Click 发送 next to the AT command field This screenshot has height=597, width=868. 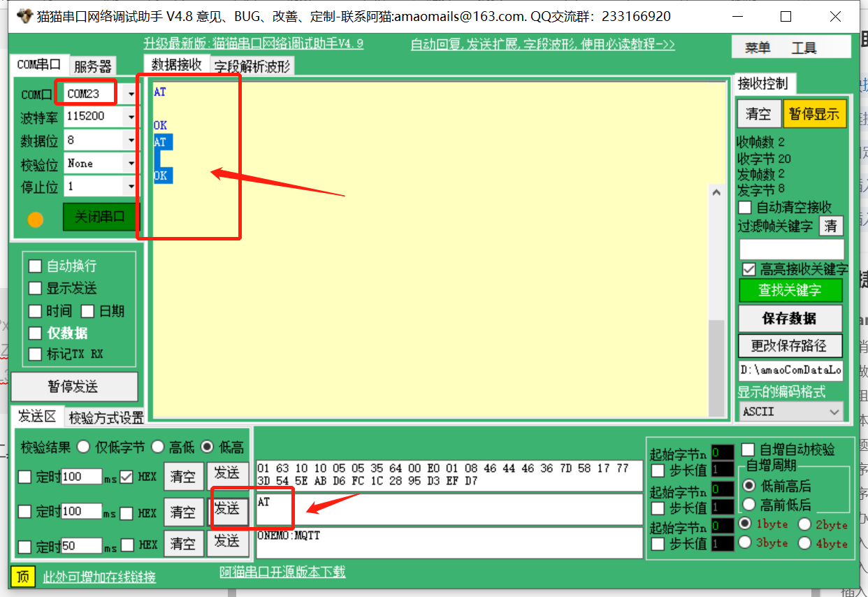pos(228,512)
